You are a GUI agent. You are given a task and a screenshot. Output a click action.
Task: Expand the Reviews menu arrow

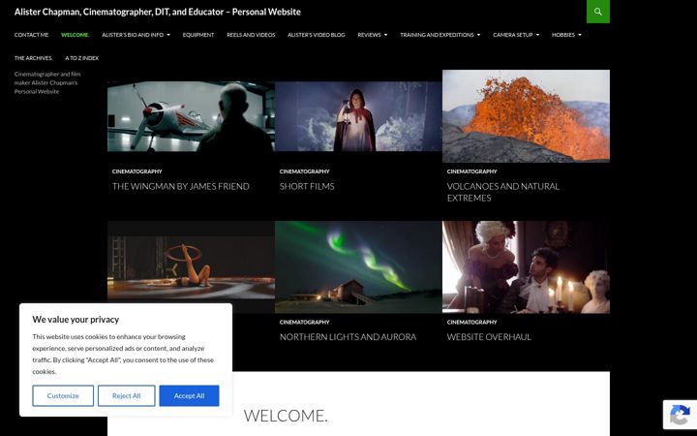[x=385, y=35]
